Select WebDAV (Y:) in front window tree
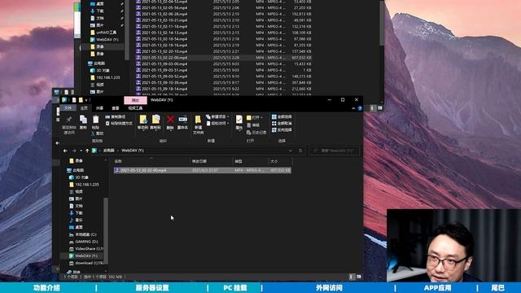This screenshot has height=293, width=521. [x=83, y=256]
